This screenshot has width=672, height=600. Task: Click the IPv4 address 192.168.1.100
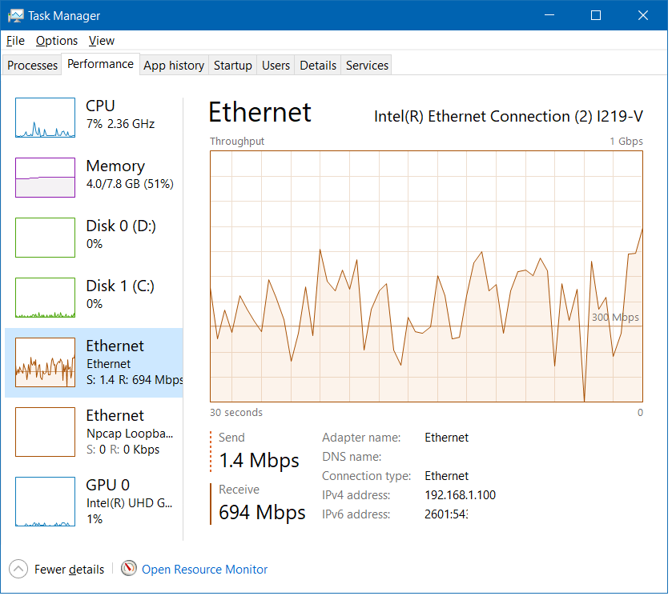461,495
